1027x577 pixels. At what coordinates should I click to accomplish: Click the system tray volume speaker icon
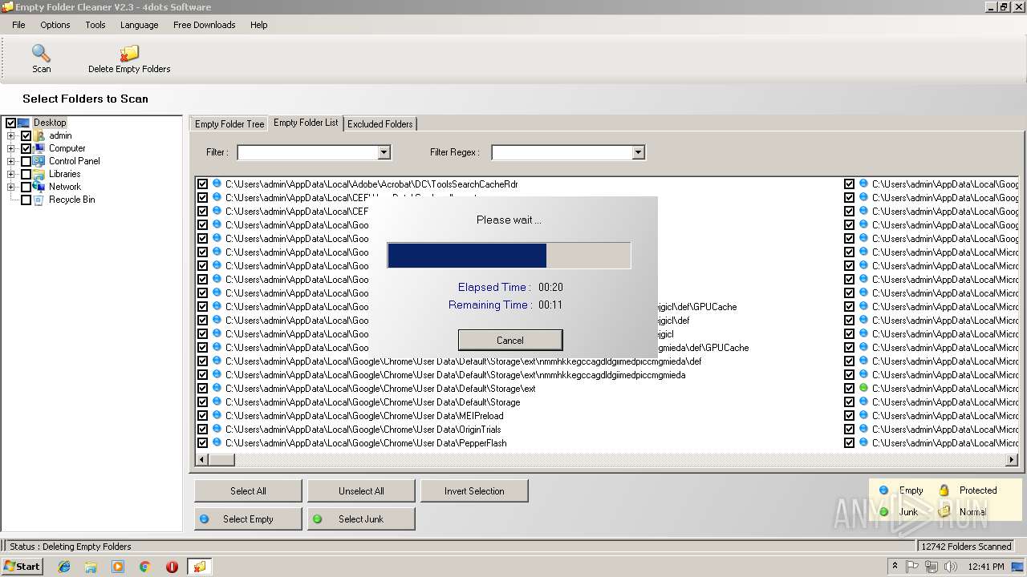[x=950, y=567]
